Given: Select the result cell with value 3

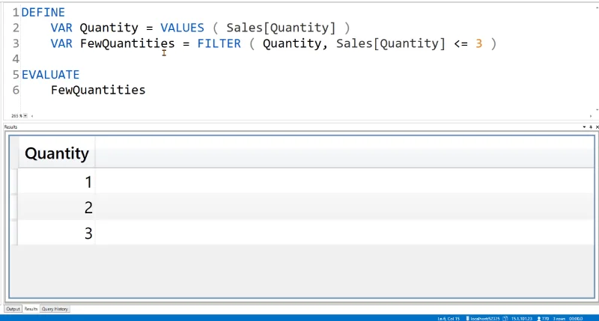Looking at the screenshot, I should [57, 233].
